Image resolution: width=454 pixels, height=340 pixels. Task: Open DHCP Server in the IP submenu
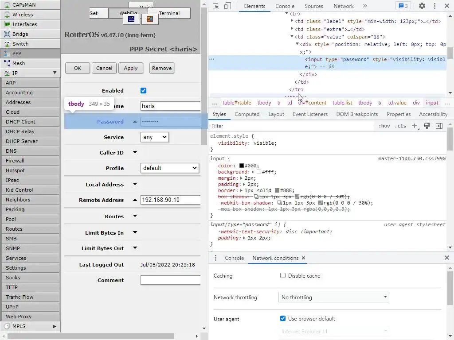click(x=30, y=141)
